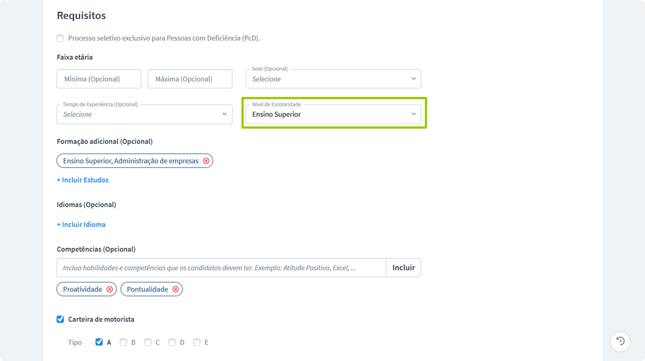Open the Sexo dropdown
Screen dimensions: 645x361
pyautogui.click(x=333, y=79)
